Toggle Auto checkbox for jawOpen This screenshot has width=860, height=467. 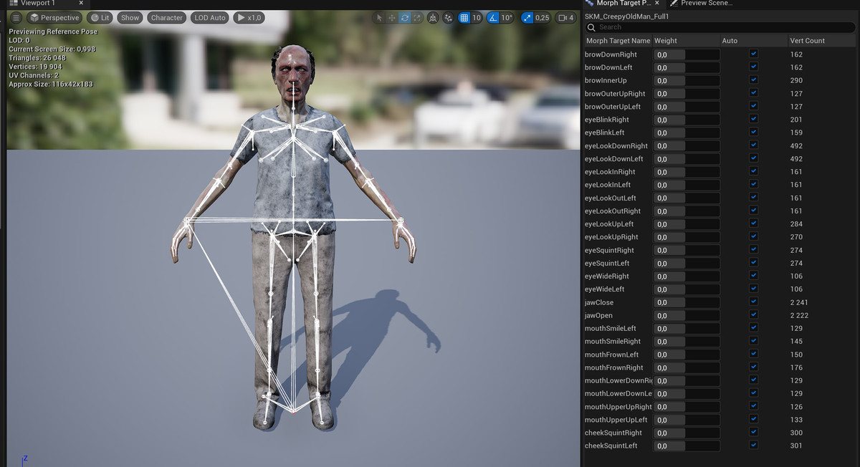(753, 315)
